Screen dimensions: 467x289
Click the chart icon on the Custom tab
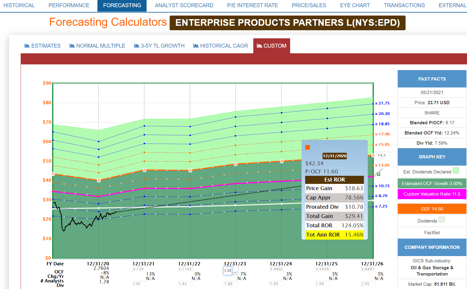pos(259,46)
